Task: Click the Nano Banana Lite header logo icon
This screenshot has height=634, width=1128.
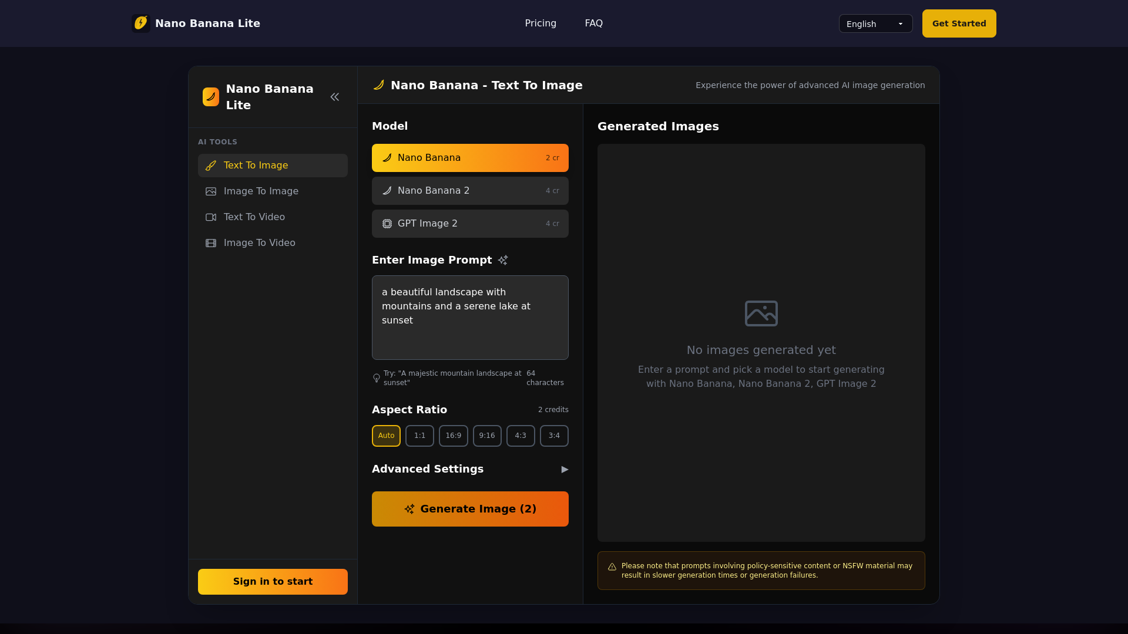Action: coord(141,23)
